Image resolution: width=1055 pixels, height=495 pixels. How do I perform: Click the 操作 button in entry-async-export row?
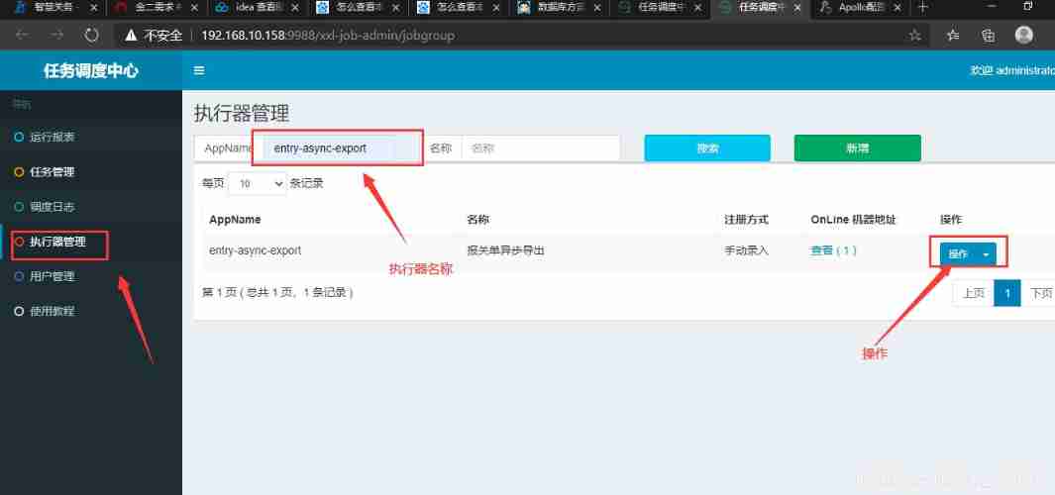click(x=958, y=254)
